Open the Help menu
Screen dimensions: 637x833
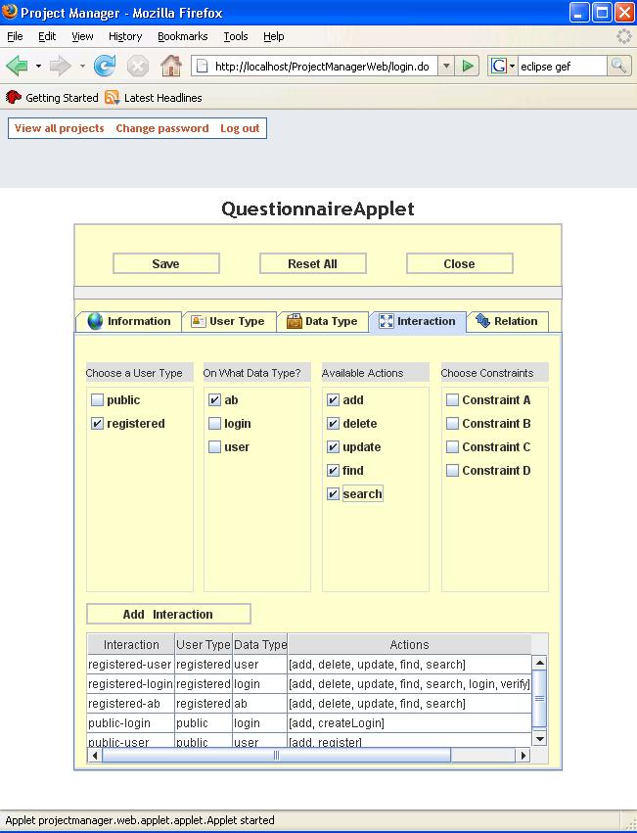274,36
